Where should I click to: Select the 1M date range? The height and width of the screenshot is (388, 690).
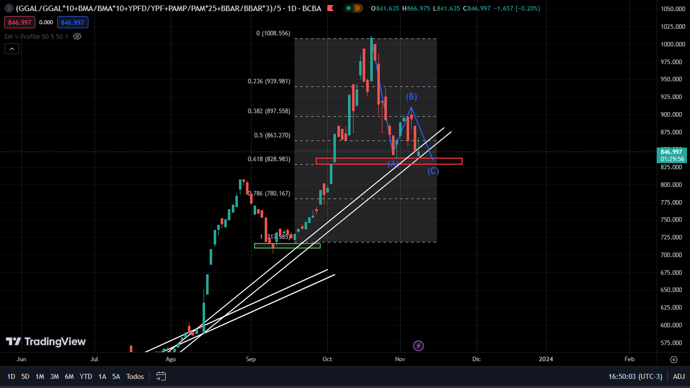tap(40, 376)
